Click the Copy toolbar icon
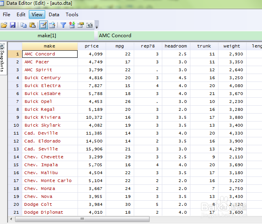Image resolution: width=262 pixels, height=224 pixels. tap(23, 25)
